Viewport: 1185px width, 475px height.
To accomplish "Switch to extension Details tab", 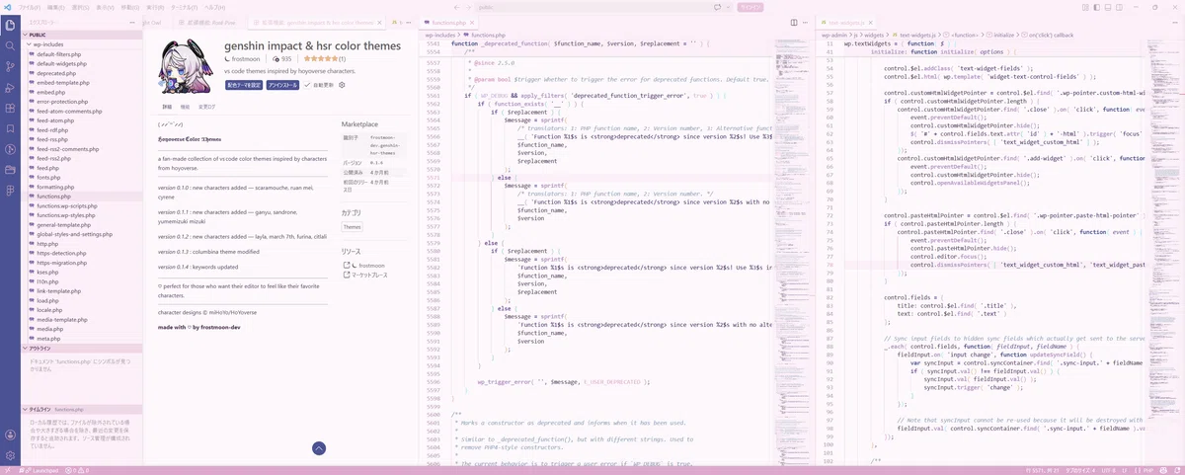I will click(167, 106).
